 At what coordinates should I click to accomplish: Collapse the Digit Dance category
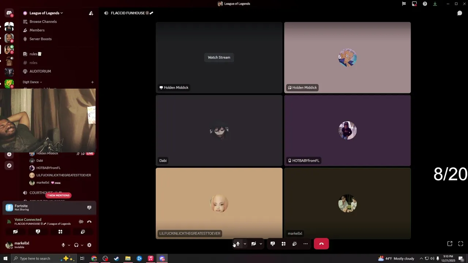point(32,82)
